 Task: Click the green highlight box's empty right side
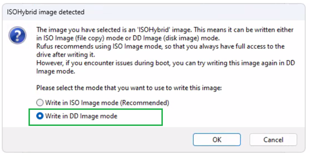coord(143,117)
